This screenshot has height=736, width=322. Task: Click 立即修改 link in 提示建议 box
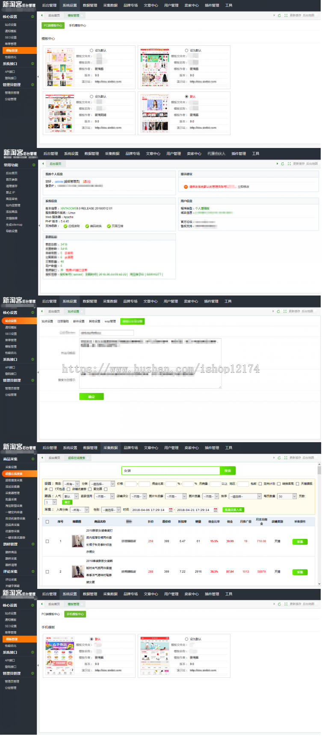tap(244, 187)
